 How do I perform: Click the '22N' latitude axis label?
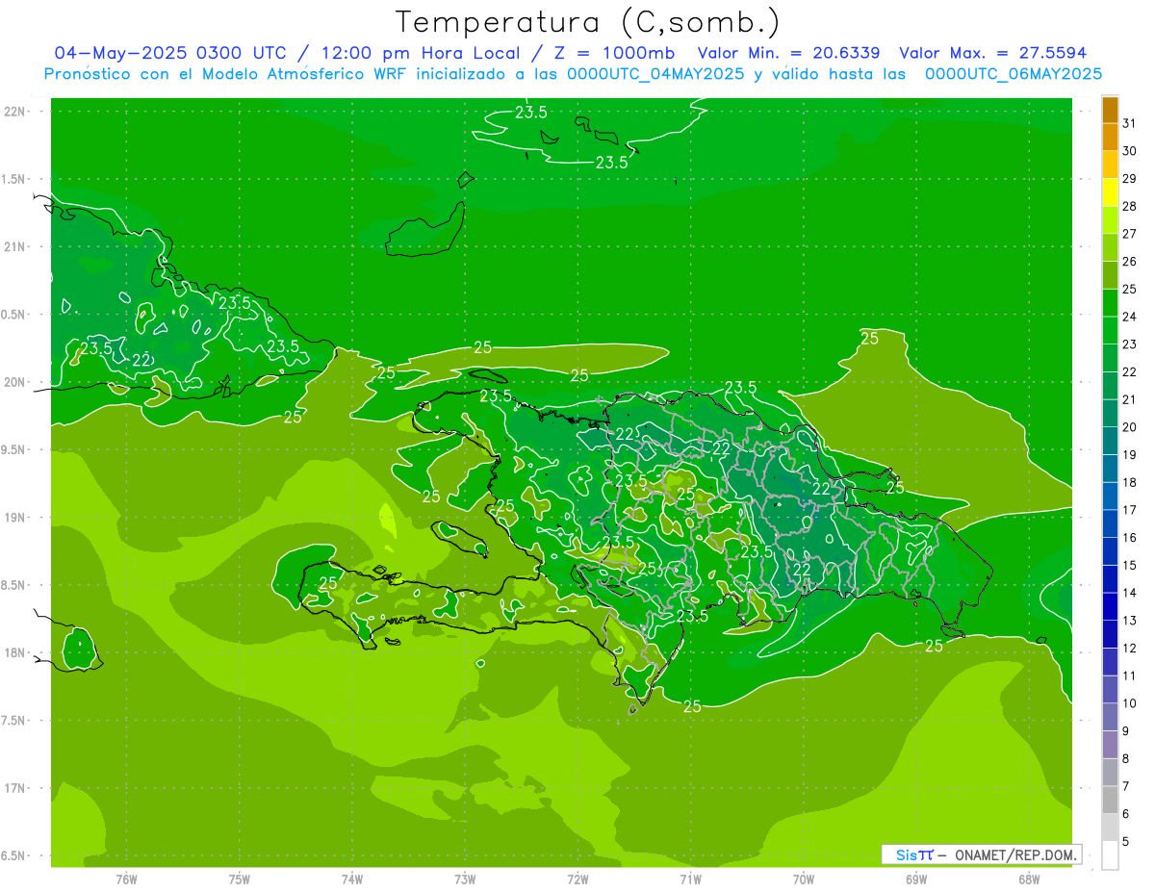coord(14,112)
